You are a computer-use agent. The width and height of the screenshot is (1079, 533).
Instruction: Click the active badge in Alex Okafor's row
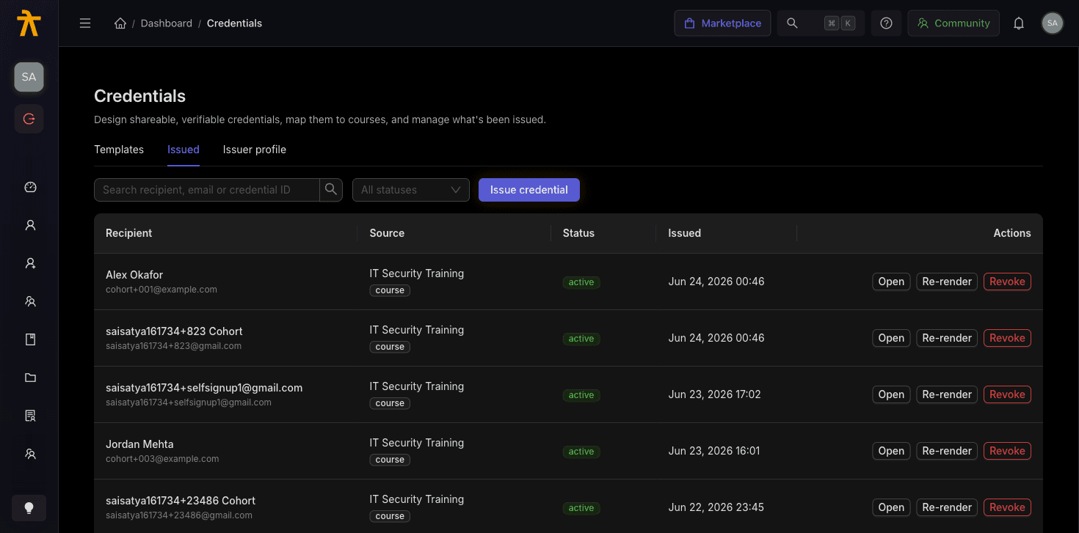point(581,282)
